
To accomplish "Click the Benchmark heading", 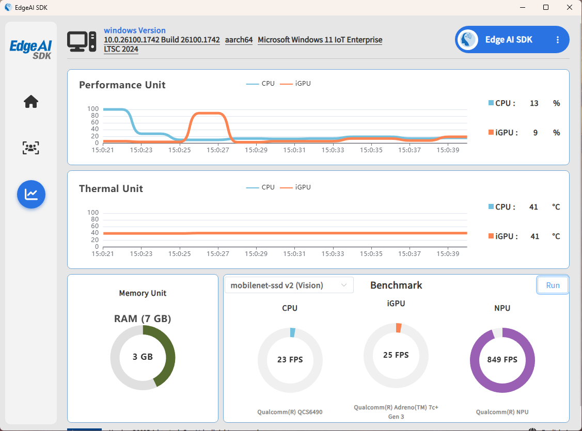I will click(x=396, y=285).
